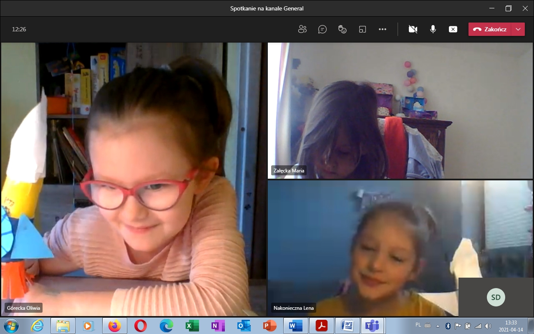
Task: Click the Górecka Oliwia name label
Action: pos(24,309)
